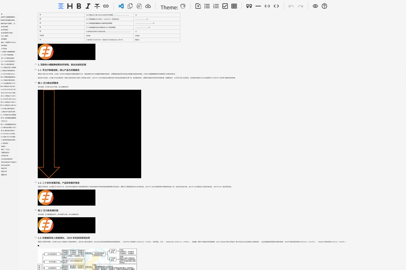The width and height of the screenshot is (406, 270).
Task: Click the cloud upload icon
Action: point(148,6)
